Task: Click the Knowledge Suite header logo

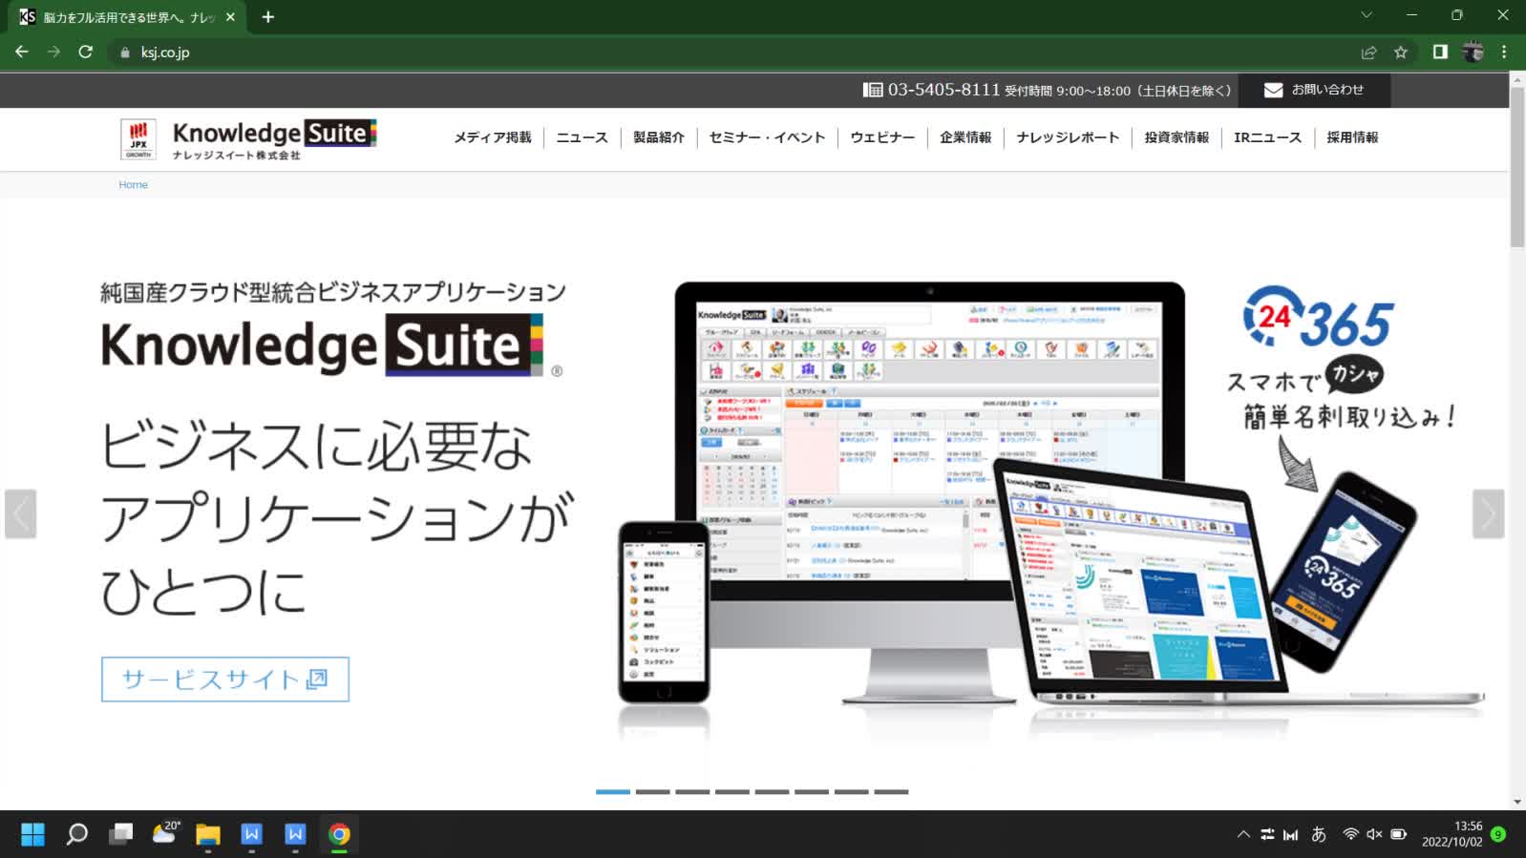Action: (275, 138)
